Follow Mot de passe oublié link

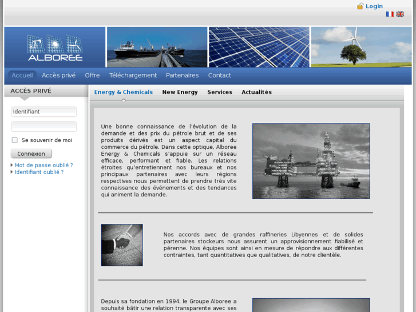point(44,165)
